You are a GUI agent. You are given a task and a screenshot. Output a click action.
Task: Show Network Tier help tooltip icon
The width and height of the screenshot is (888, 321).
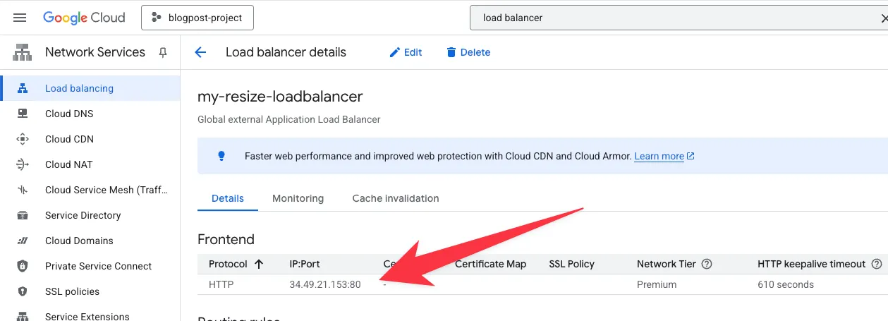706,264
